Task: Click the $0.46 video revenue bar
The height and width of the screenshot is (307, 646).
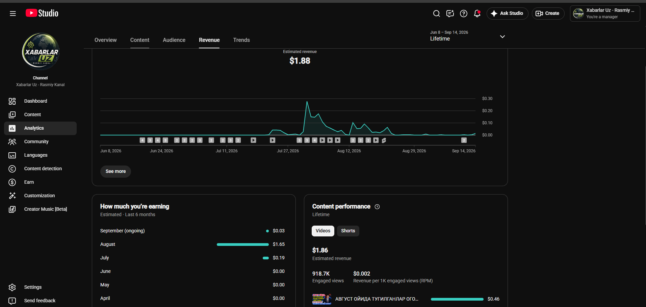Action: [457, 299]
